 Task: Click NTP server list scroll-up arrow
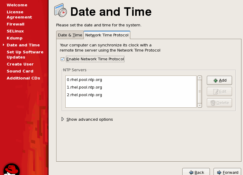click(200, 78)
